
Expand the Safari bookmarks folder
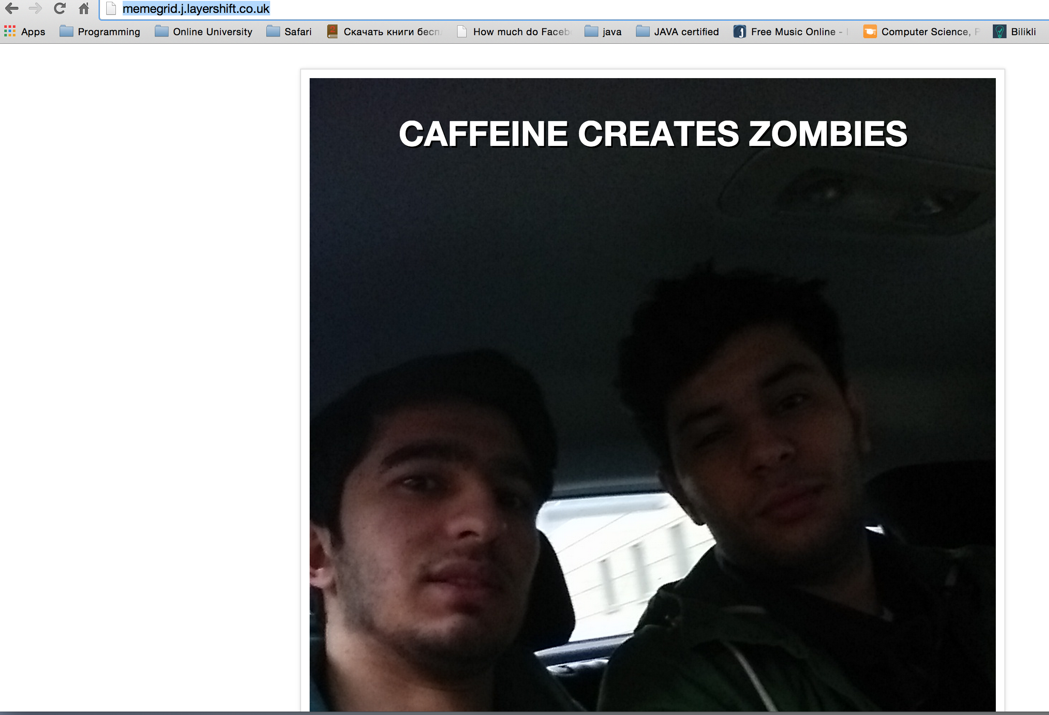pyautogui.click(x=289, y=32)
